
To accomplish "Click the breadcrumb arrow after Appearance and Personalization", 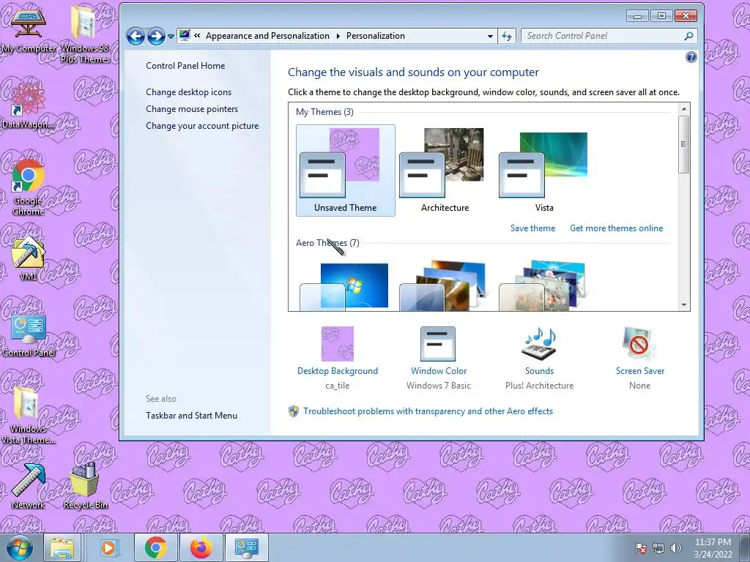I will (338, 36).
